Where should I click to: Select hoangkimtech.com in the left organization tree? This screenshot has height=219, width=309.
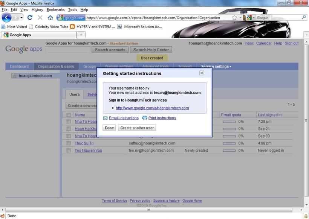35,76
